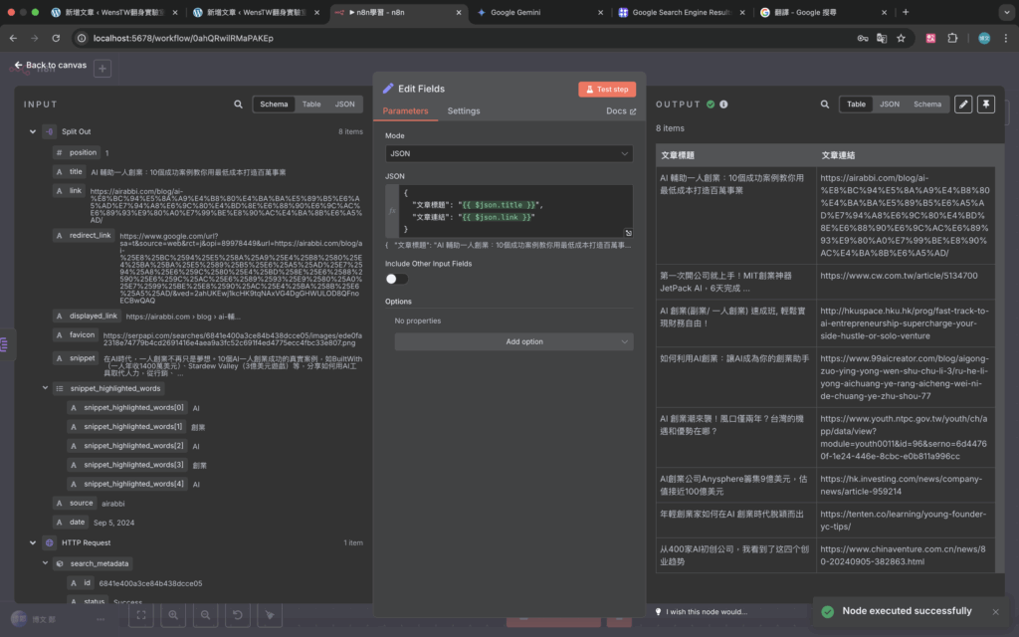Collapse the Split Out node section
This screenshot has width=1019, height=637.
click(33, 131)
